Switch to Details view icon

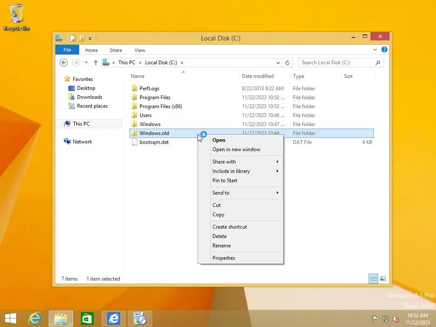pos(373,278)
